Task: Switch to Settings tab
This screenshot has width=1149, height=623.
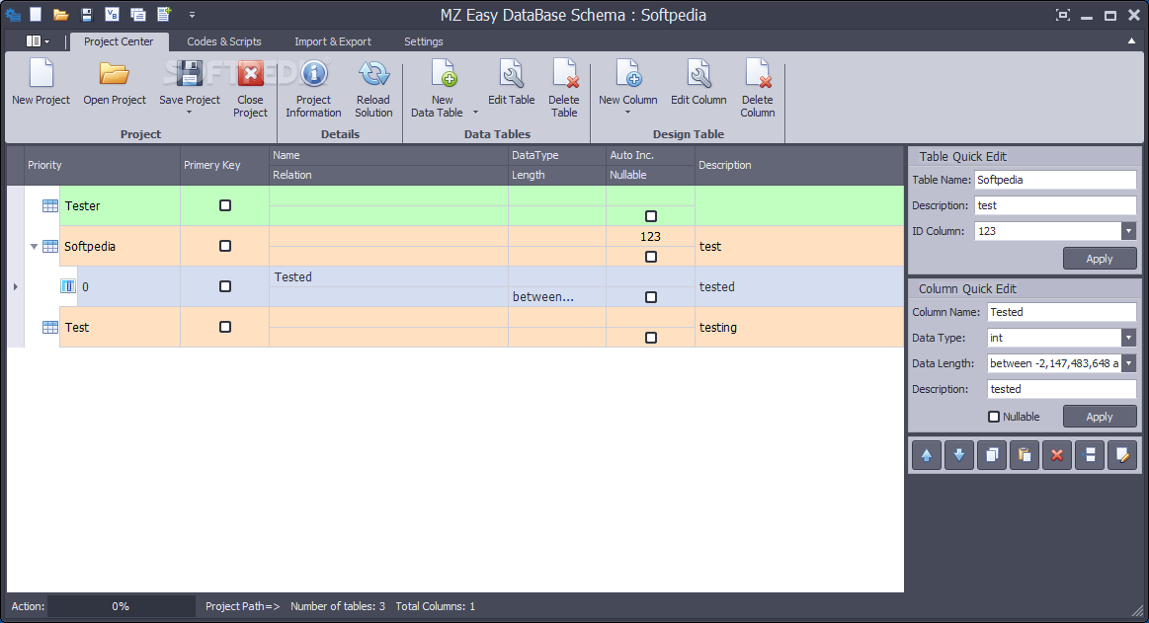Action: pyautogui.click(x=424, y=41)
